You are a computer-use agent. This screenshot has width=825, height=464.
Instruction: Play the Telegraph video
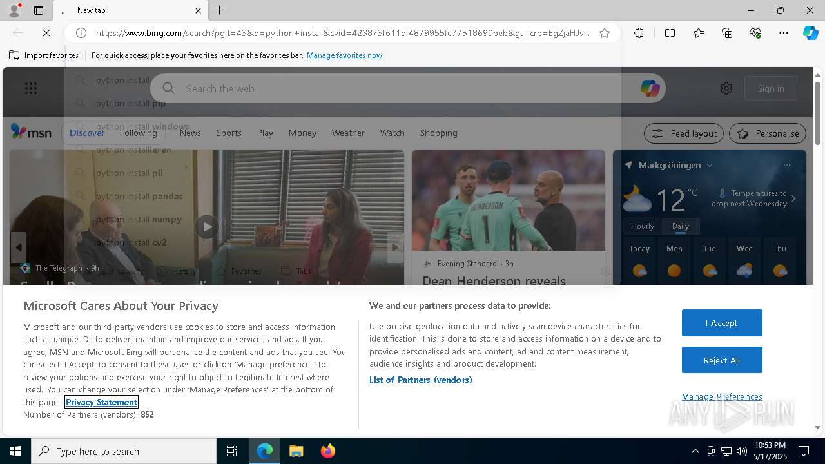coord(206,227)
